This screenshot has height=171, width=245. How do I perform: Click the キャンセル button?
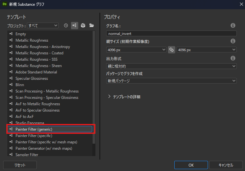point(226,165)
